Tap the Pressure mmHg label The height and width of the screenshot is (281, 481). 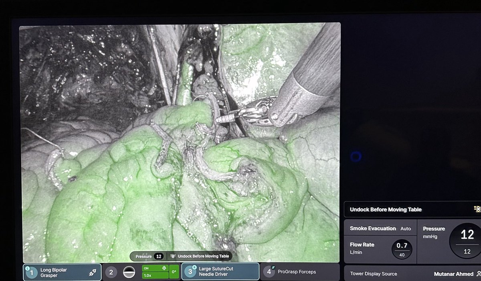pyautogui.click(x=434, y=232)
